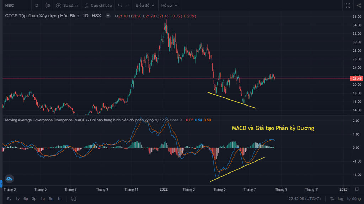The image size is (364, 204).
Task: Redo the last chart action
Action: coord(128,5)
